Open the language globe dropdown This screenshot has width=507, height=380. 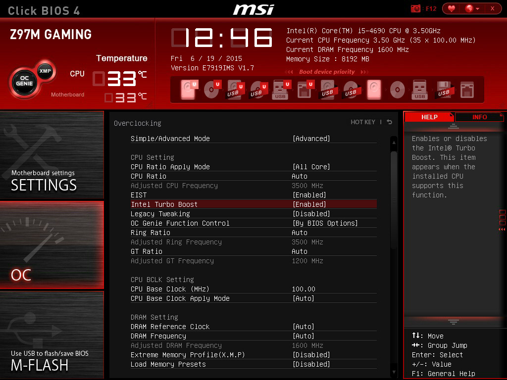coord(472,9)
